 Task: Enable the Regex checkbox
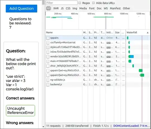[79, 3]
